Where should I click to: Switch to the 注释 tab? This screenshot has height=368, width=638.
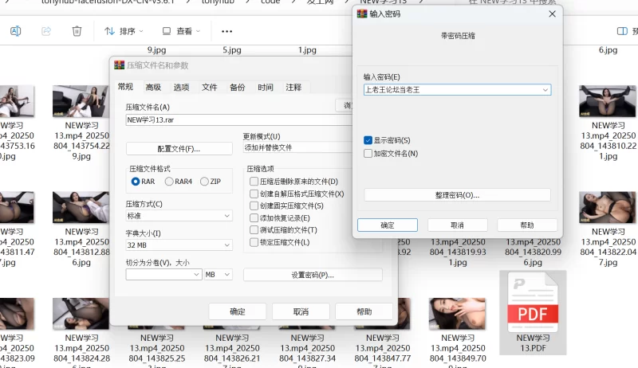tap(293, 88)
